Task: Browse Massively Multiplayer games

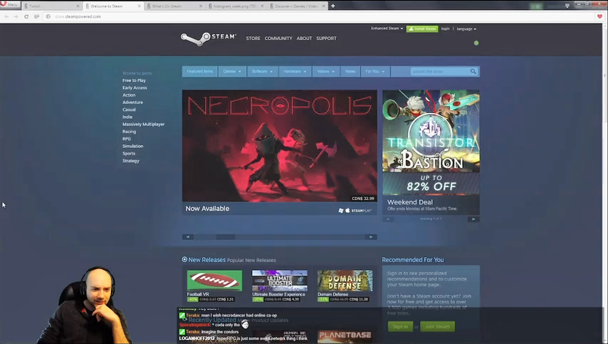Action: [x=144, y=125]
